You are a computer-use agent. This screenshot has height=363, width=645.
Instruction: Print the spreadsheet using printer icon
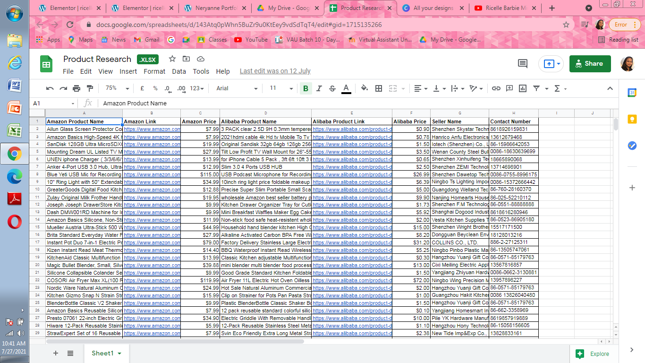coord(76,88)
